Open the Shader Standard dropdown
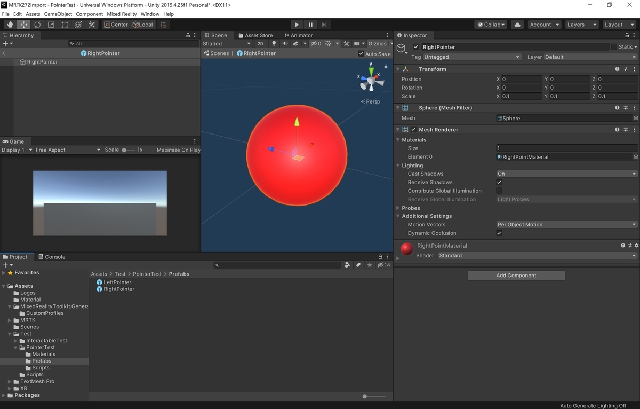The width and height of the screenshot is (640, 409). tap(538, 256)
